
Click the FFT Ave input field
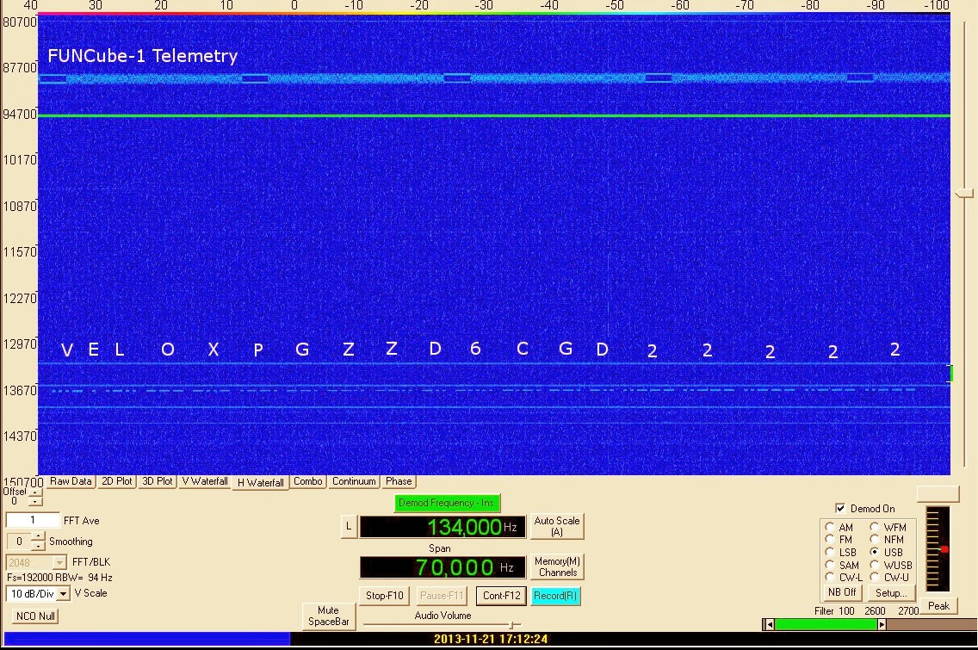[33, 520]
